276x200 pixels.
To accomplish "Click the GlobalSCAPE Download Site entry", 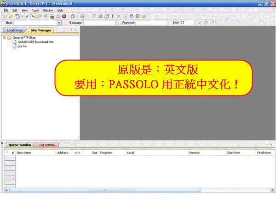I will pos(39,42).
